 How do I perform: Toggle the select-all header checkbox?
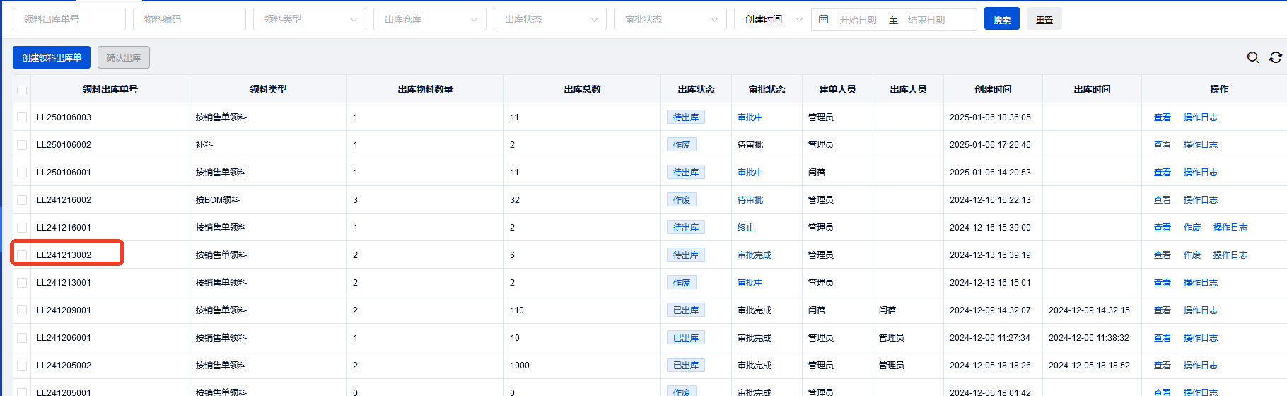(x=22, y=90)
